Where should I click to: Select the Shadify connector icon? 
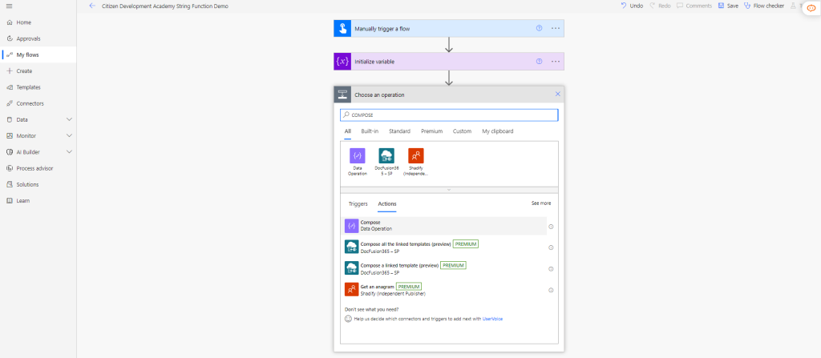click(x=416, y=156)
